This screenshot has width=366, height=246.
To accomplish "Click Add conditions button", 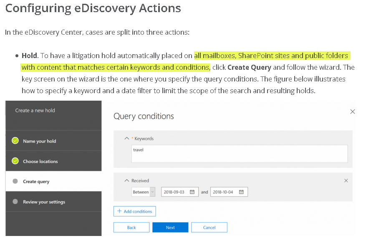I will [135, 211].
